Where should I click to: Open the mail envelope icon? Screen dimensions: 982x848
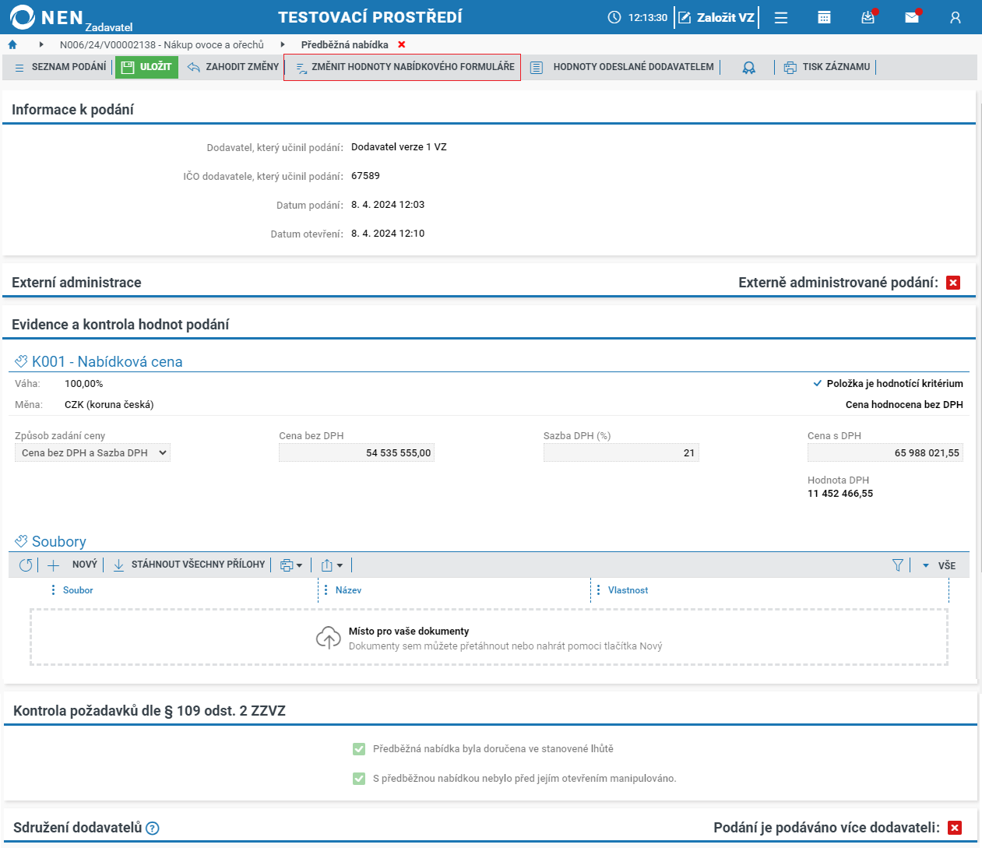(912, 17)
